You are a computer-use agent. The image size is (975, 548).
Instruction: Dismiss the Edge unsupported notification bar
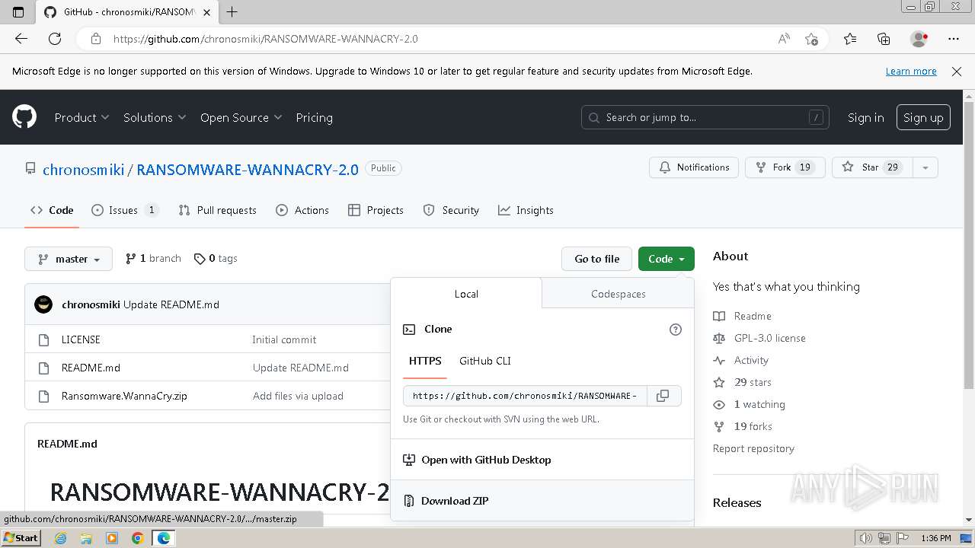(957, 72)
